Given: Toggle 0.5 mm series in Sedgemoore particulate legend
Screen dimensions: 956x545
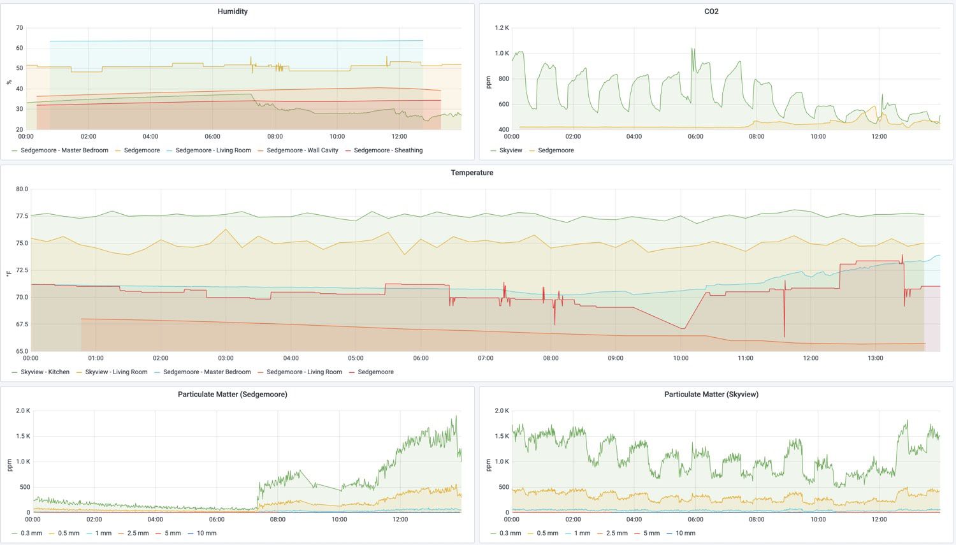Looking at the screenshot, I should click(69, 534).
